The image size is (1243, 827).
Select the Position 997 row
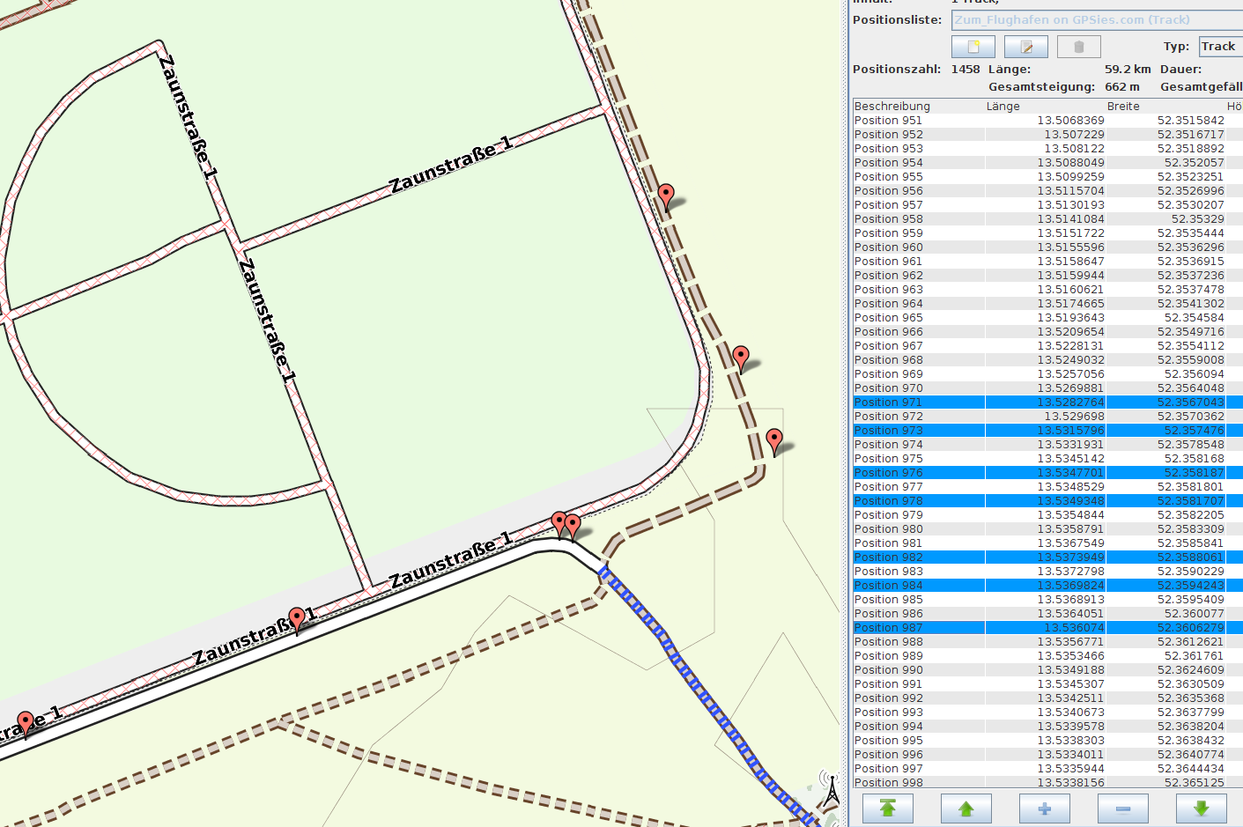point(1047,769)
